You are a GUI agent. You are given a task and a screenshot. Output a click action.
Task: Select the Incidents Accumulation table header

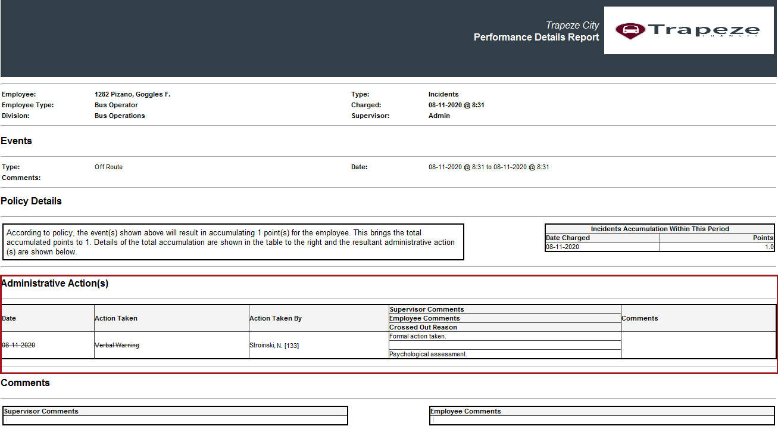(x=660, y=228)
